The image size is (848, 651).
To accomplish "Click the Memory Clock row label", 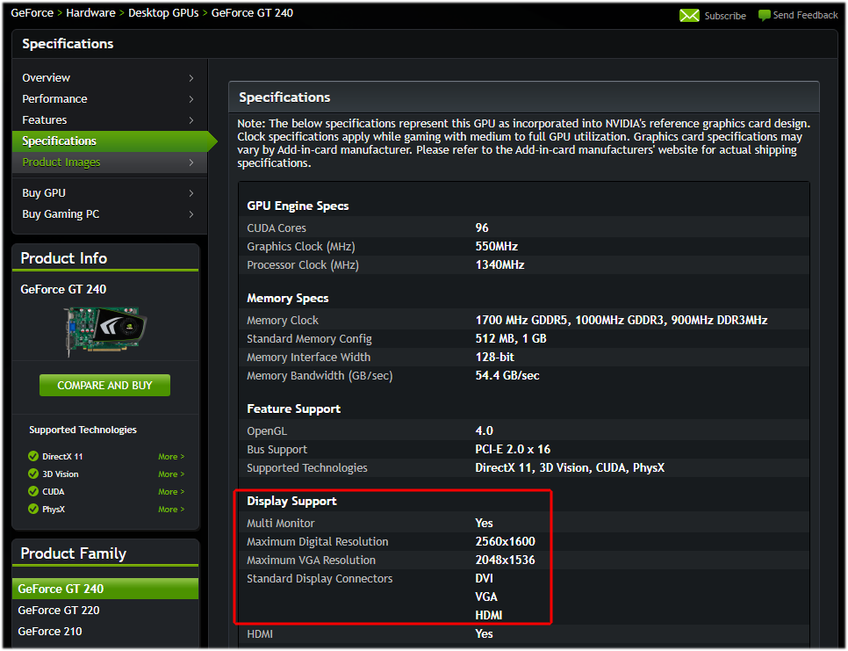I will coord(283,321).
